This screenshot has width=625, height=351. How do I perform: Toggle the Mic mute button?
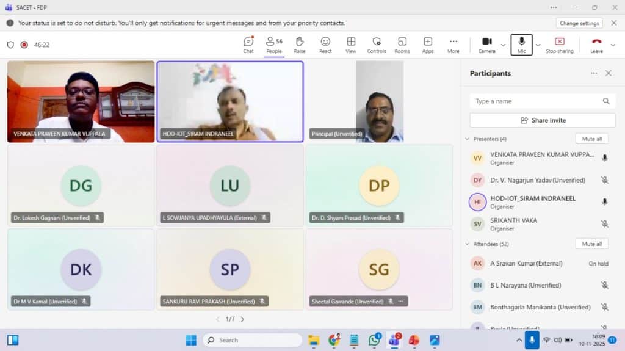point(521,45)
